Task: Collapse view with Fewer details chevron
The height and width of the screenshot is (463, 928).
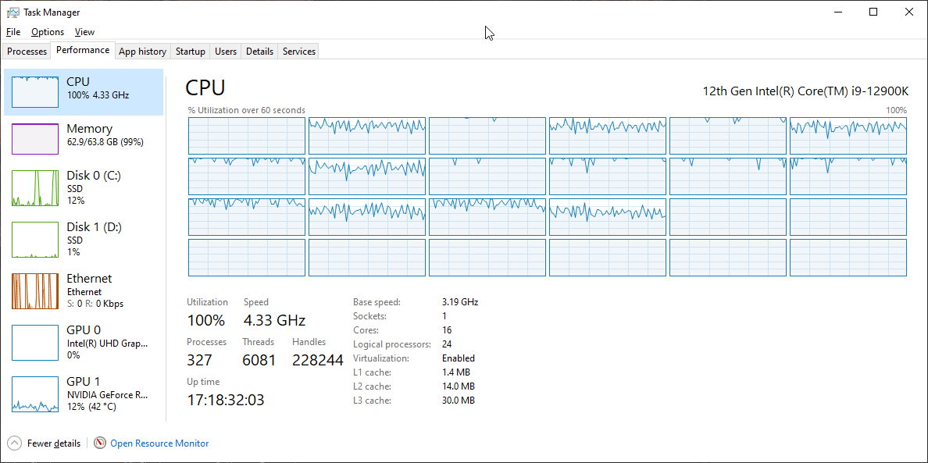Action: (16, 443)
